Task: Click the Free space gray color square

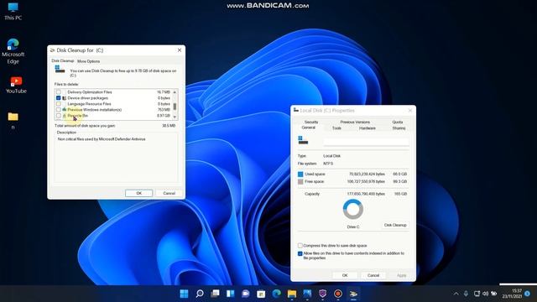Action: click(x=300, y=181)
